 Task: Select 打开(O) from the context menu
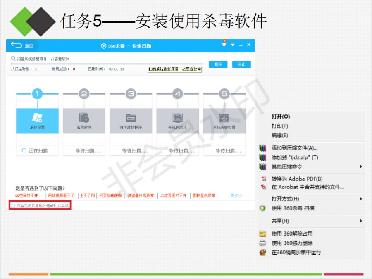(x=281, y=117)
